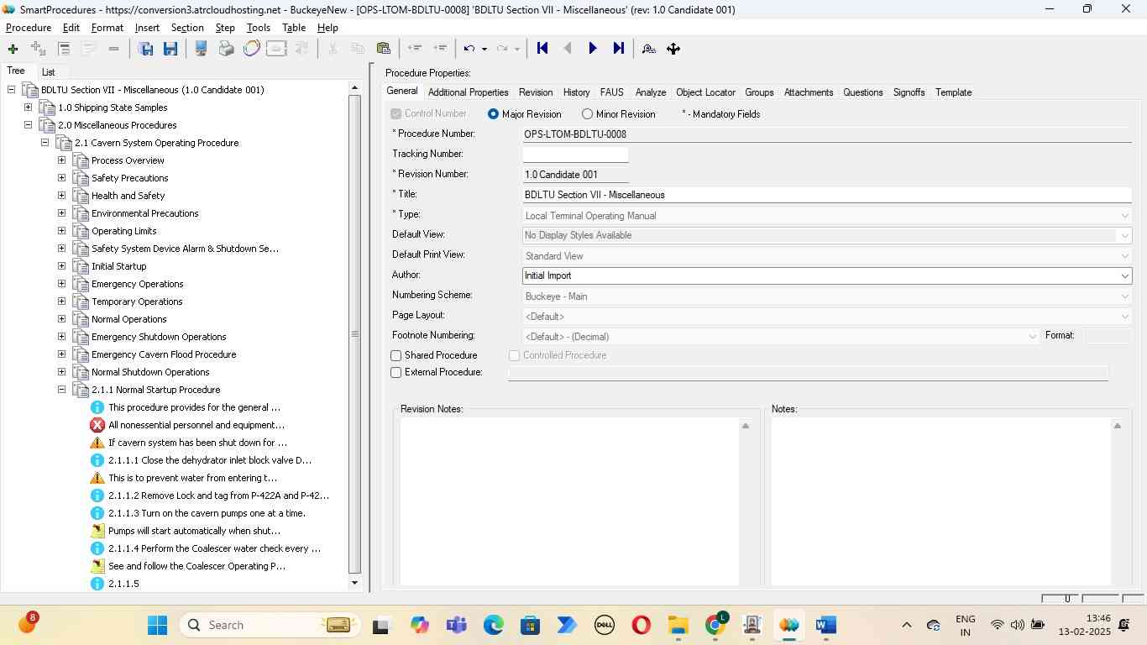
Task: Expand the Initial Startup node
Action: (x=61, y=266)
